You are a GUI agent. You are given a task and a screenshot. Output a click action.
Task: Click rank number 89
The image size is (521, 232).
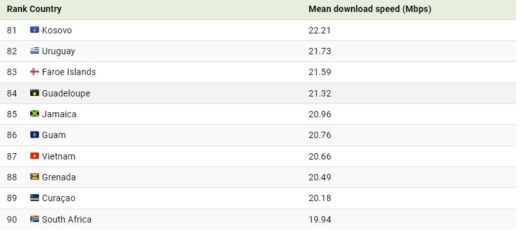(x=11, y=198)
